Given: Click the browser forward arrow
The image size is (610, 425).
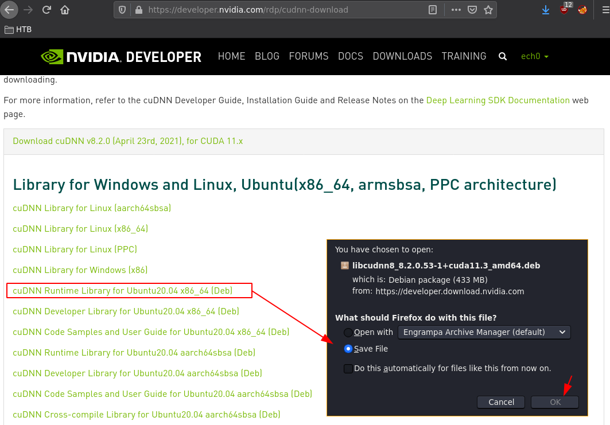Looking at the screenshot, I should (28, 10).
